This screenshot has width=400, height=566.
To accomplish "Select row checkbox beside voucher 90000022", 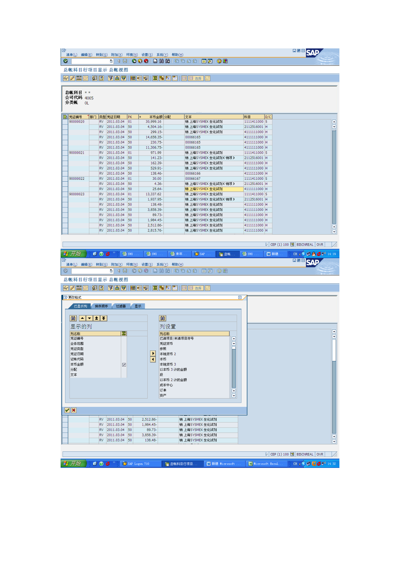I will [65, 179].
